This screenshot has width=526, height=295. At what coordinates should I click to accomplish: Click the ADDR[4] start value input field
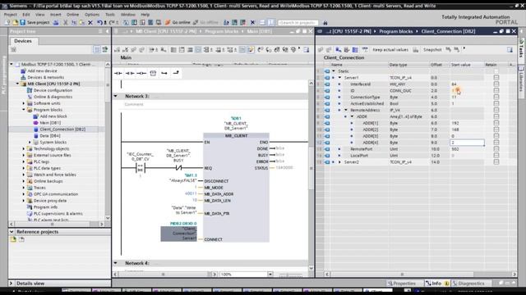click(x=467, y=143)
